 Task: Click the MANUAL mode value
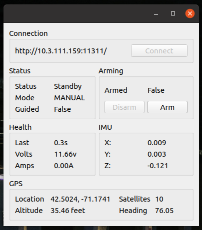click(x=69, y=98)
